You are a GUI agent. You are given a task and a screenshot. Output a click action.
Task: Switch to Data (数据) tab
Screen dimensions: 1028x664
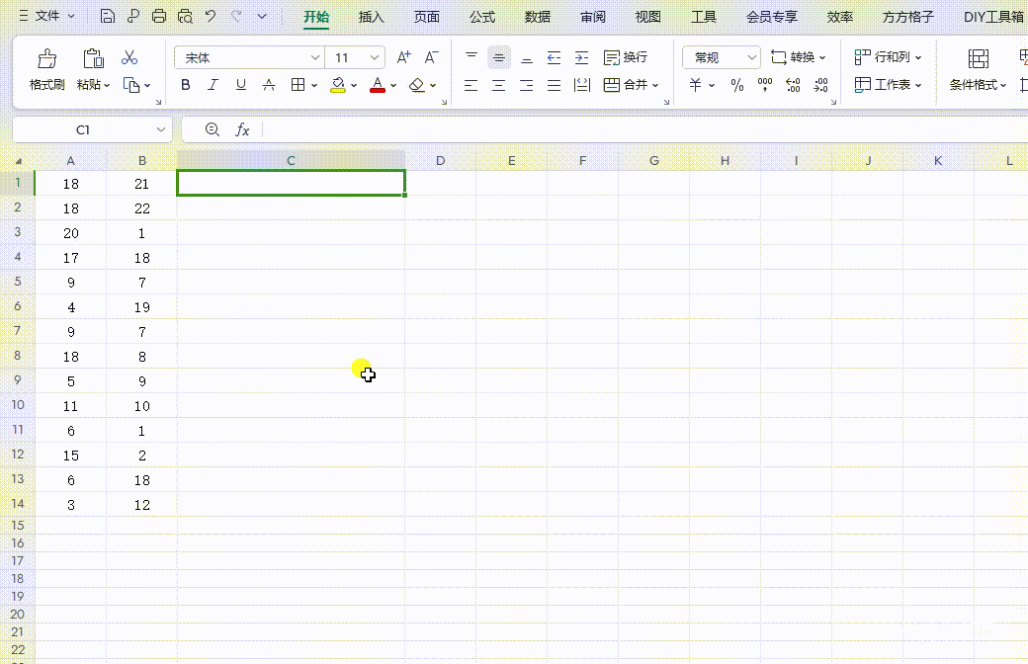pos(538,17)
